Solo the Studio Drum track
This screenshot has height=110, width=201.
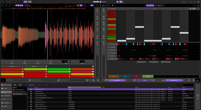click(x=110, y=44)
